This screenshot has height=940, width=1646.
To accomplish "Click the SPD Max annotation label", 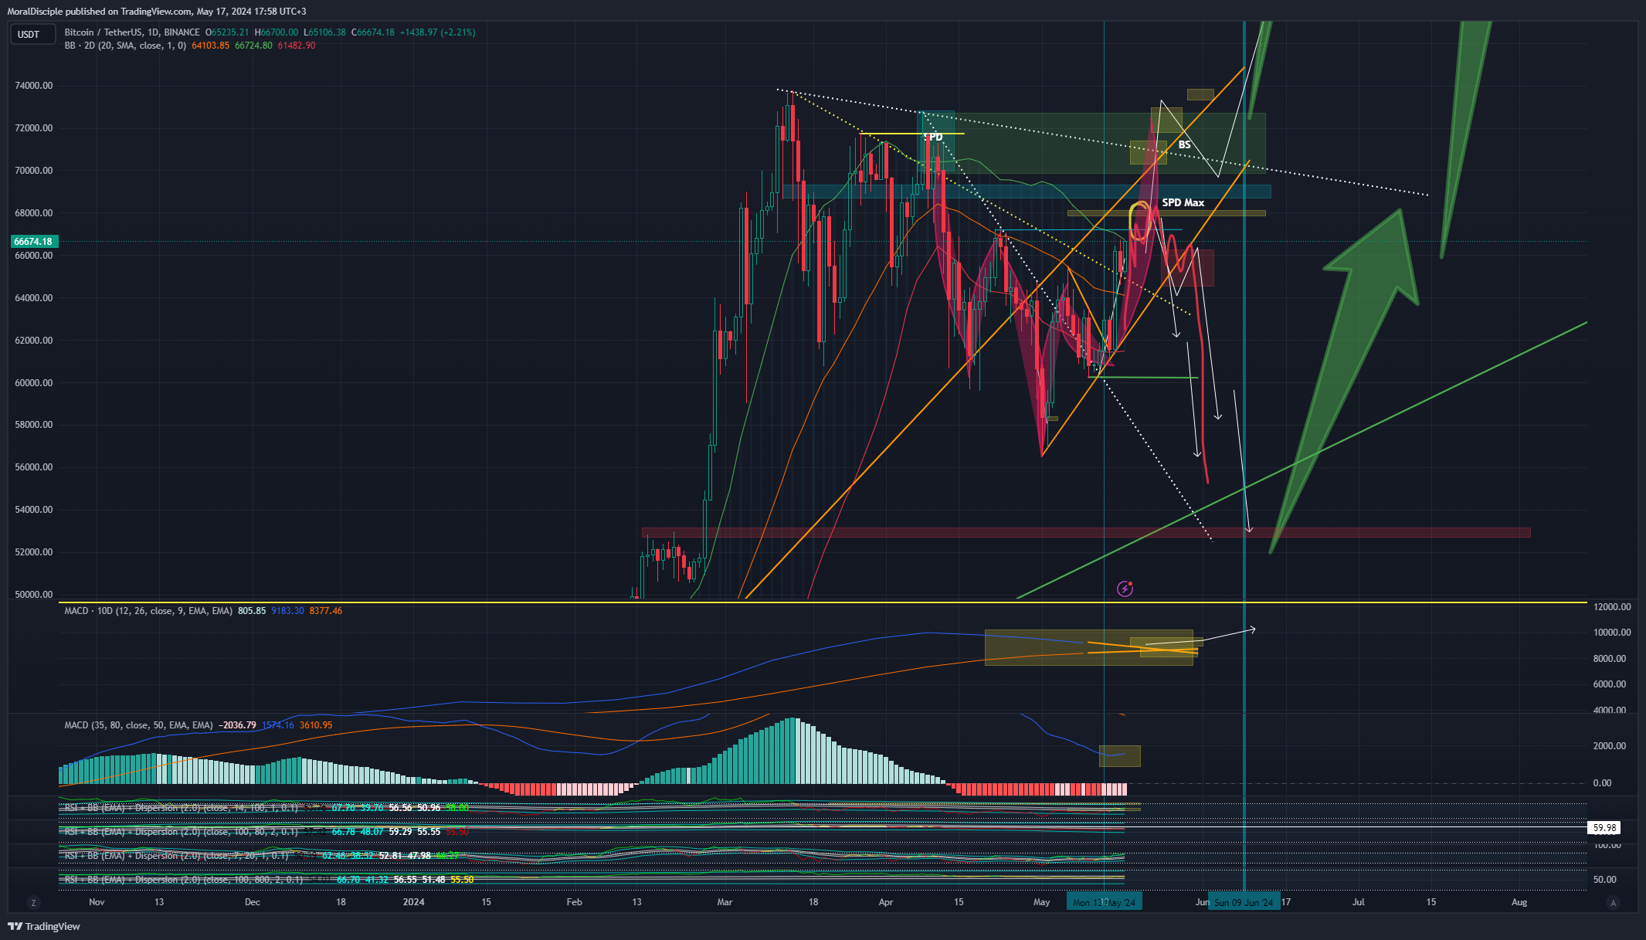I will [1183, 202].
